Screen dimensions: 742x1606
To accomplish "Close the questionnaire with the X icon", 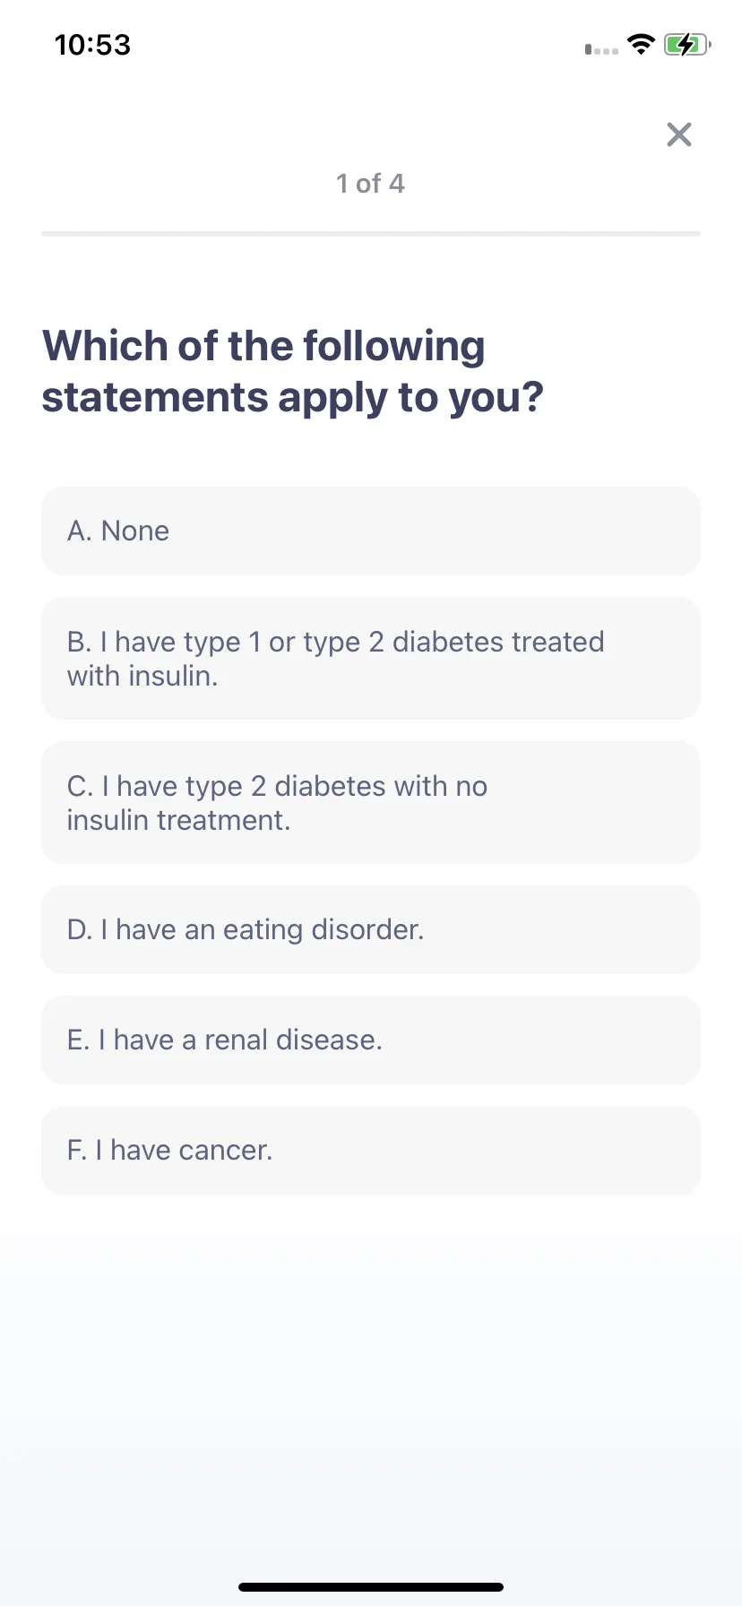I will pyautogui.click(x=679, y=134).
